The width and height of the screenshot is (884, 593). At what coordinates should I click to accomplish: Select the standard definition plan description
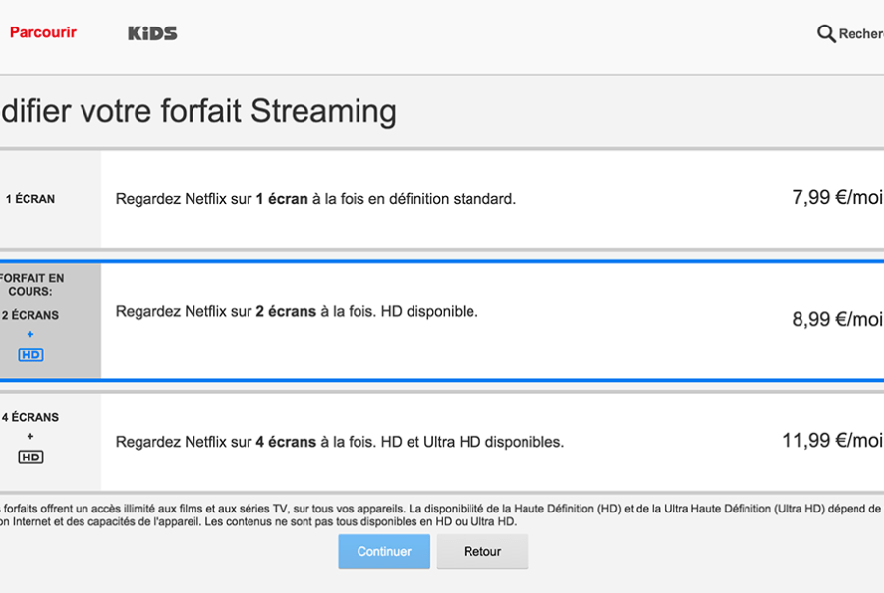(x=315, y=199)
